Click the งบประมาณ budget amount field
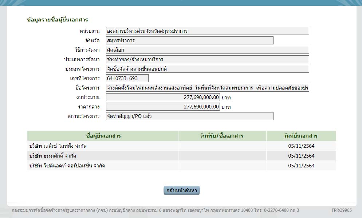 click(163, 97)
